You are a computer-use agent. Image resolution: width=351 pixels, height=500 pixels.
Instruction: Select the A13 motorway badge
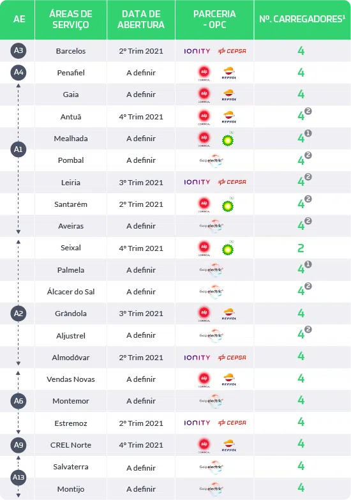18,478
